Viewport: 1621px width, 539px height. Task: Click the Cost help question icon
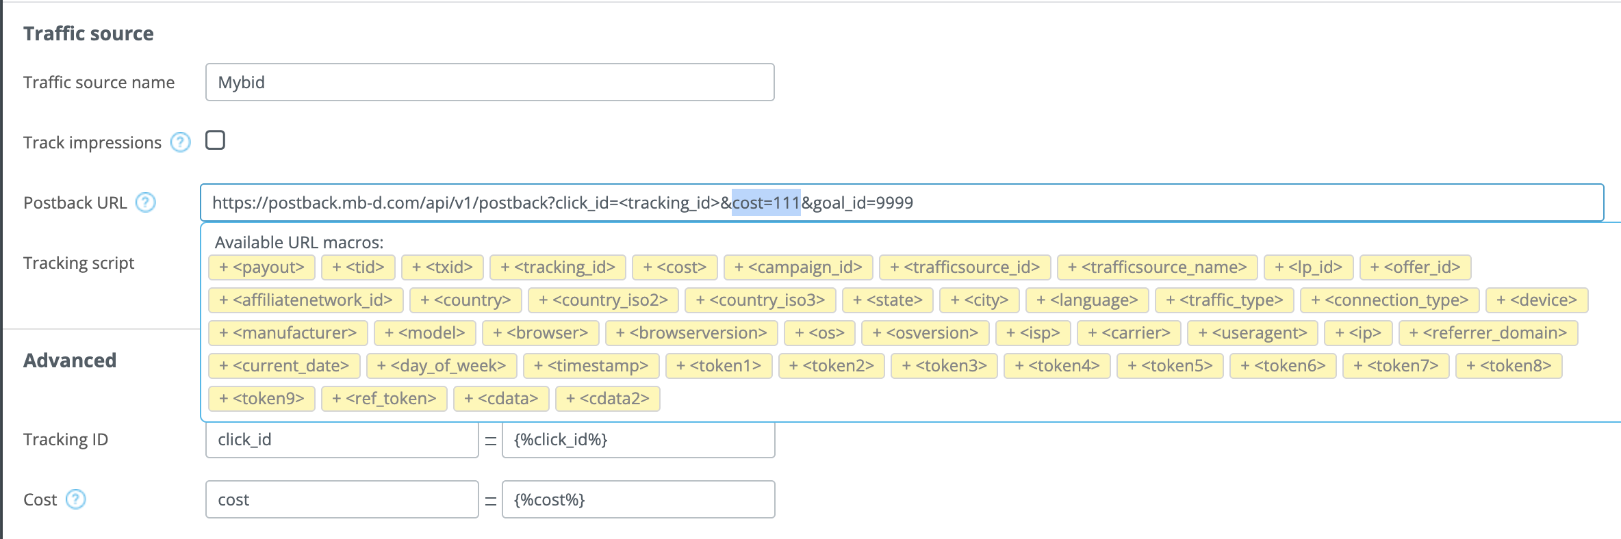click(75, 499)
